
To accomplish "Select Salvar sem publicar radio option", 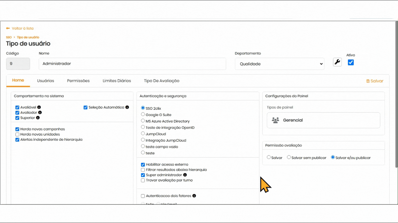I will [289, 157].
